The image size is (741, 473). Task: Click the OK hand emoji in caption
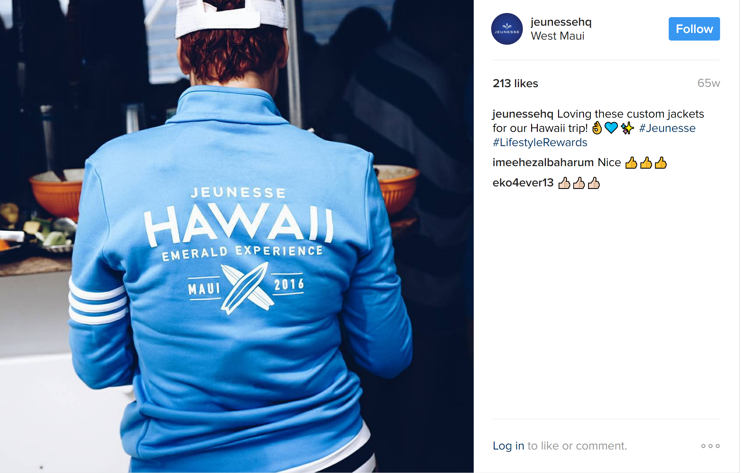tap(597, 128)
